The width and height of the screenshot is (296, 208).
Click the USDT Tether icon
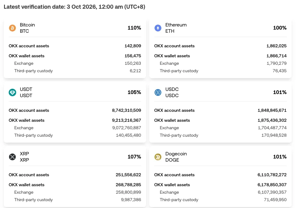pyautogui.click(x=12, y=92)
